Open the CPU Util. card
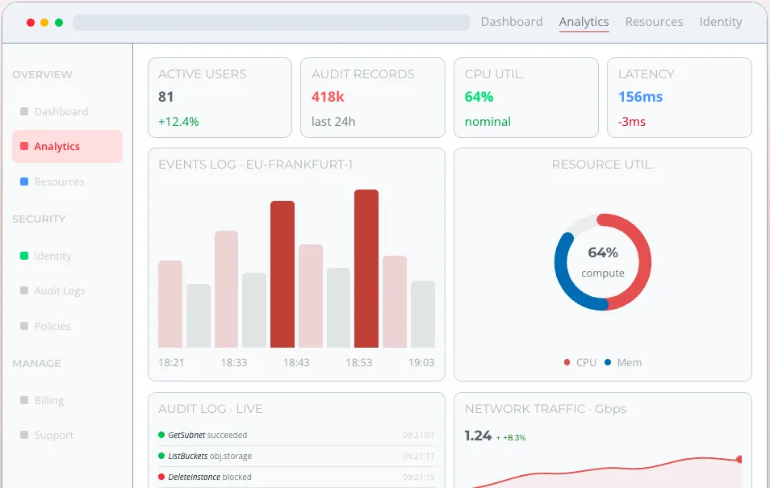770x488 pixels. (526, 98)
